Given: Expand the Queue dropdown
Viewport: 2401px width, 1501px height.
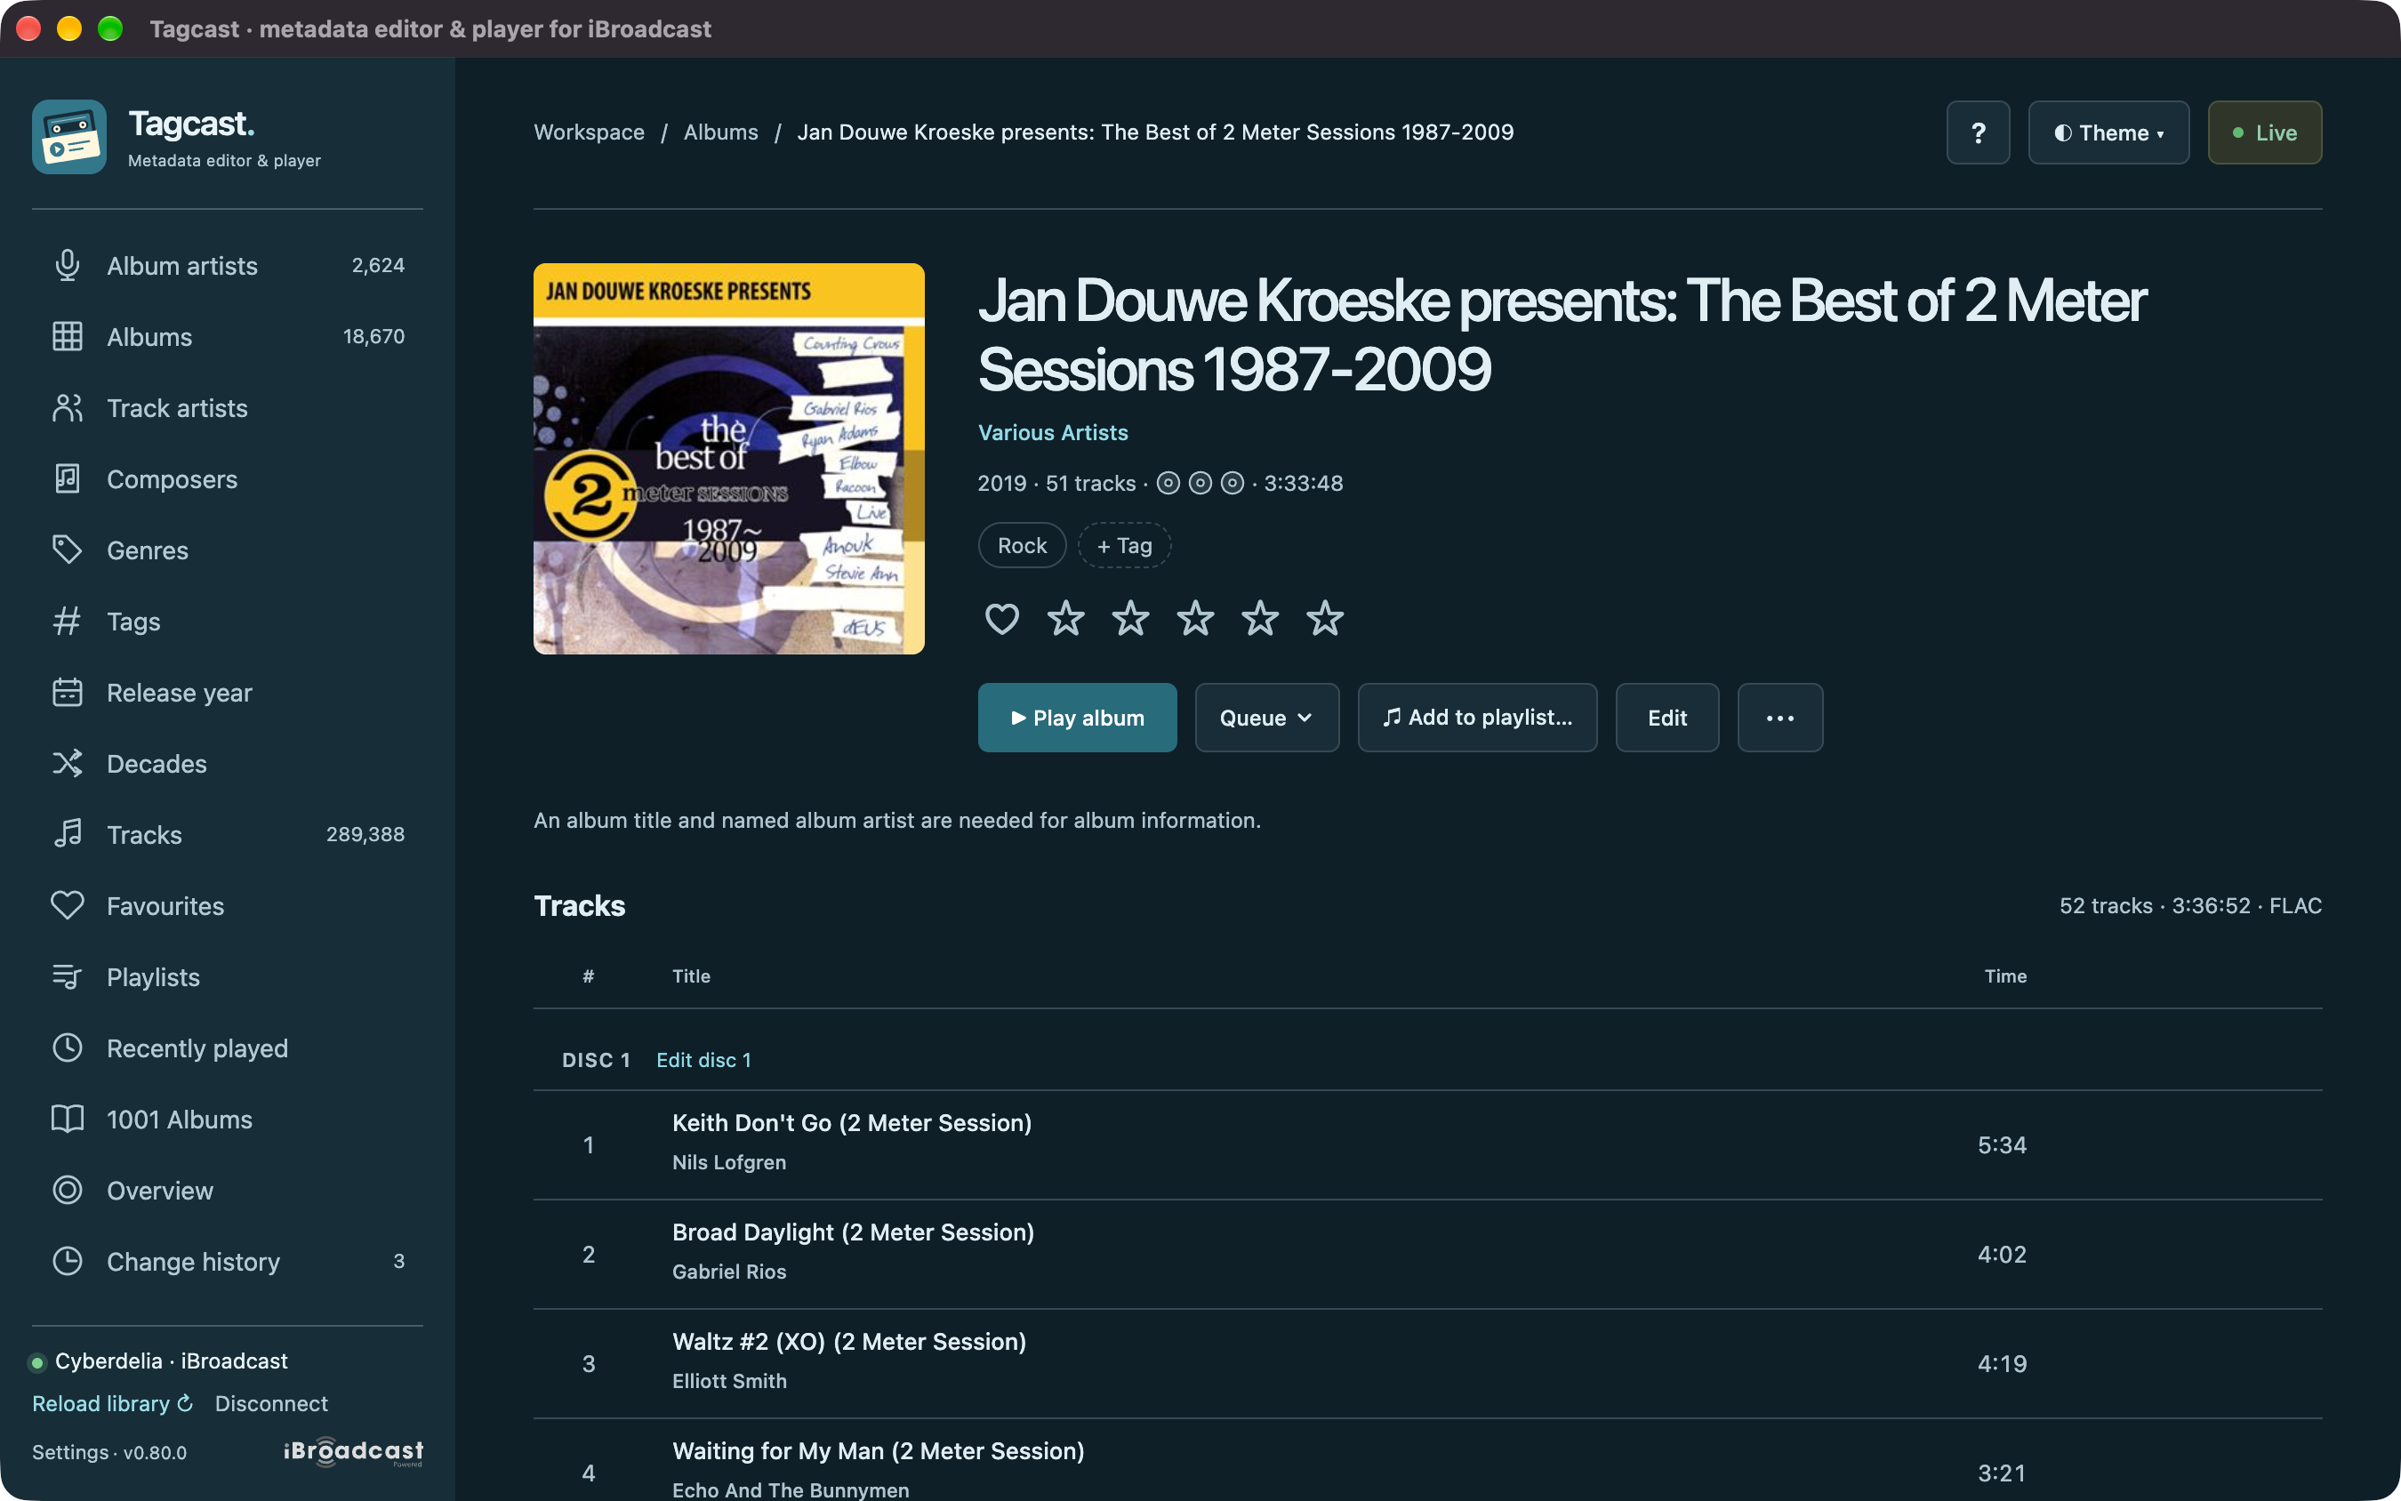Looking at the screenshot, I should [x=1266, y=717].
